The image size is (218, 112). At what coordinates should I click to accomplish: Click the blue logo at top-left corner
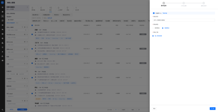pos(2,2)
